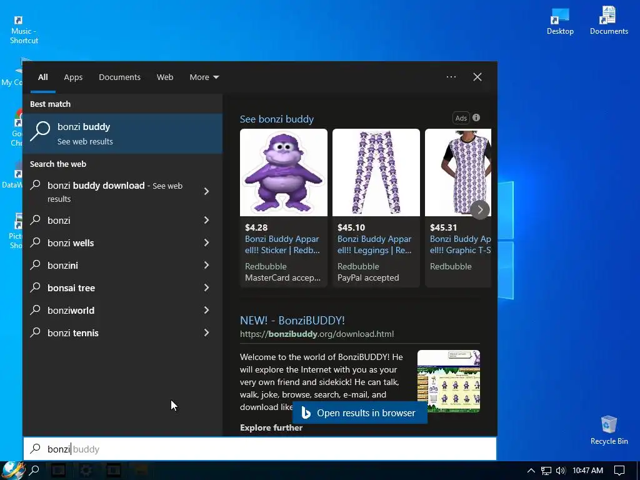Screen dimensions: 640x480
Task: Click the Ads label badge
Action: (461, 118)
